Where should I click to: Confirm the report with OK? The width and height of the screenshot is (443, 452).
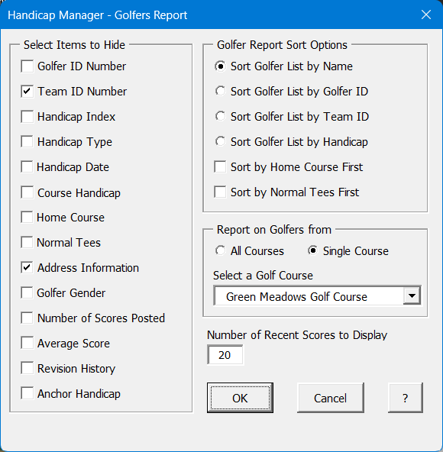(240, 398)
